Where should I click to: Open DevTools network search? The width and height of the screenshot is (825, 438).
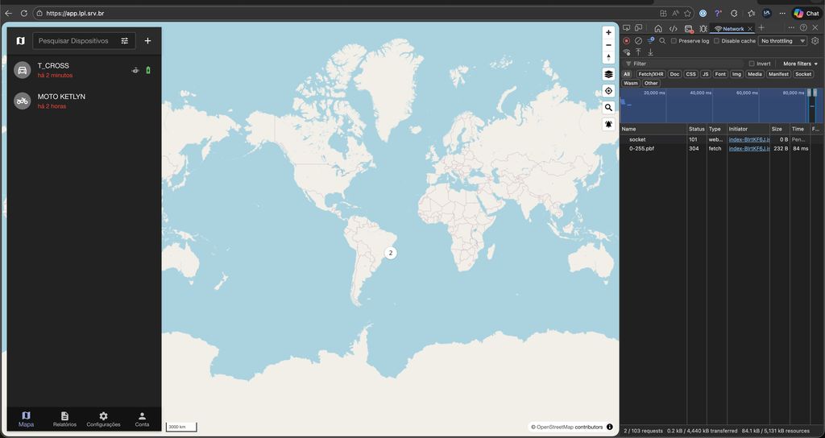662,40
